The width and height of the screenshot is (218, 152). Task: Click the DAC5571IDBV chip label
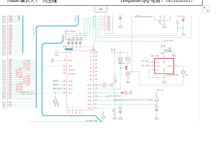tap(172, 75)
